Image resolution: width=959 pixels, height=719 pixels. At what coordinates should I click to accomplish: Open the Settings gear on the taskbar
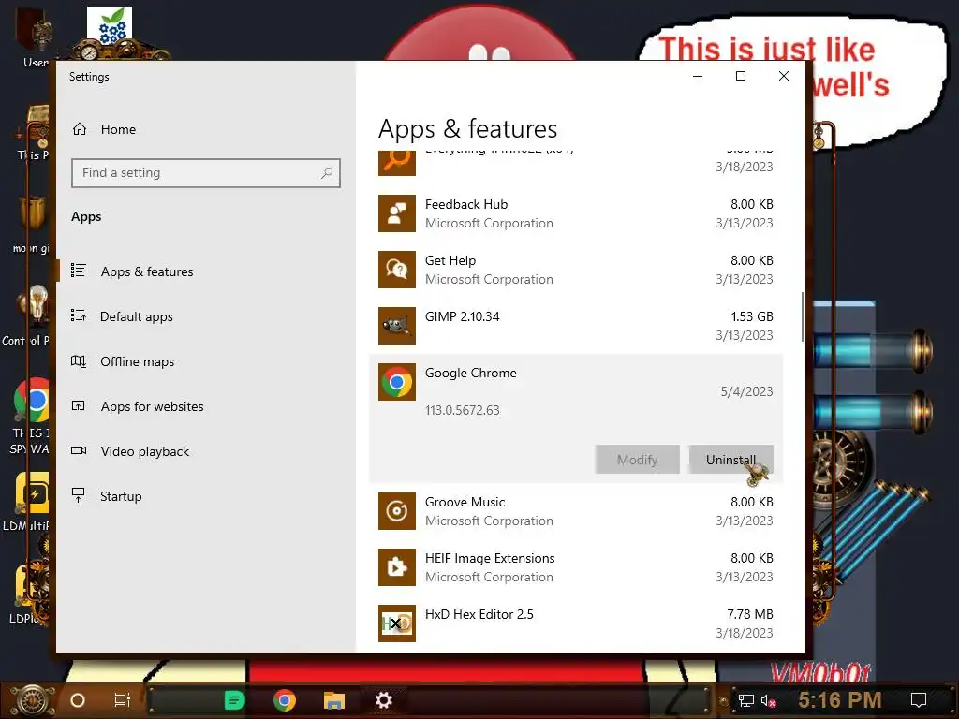383,700
